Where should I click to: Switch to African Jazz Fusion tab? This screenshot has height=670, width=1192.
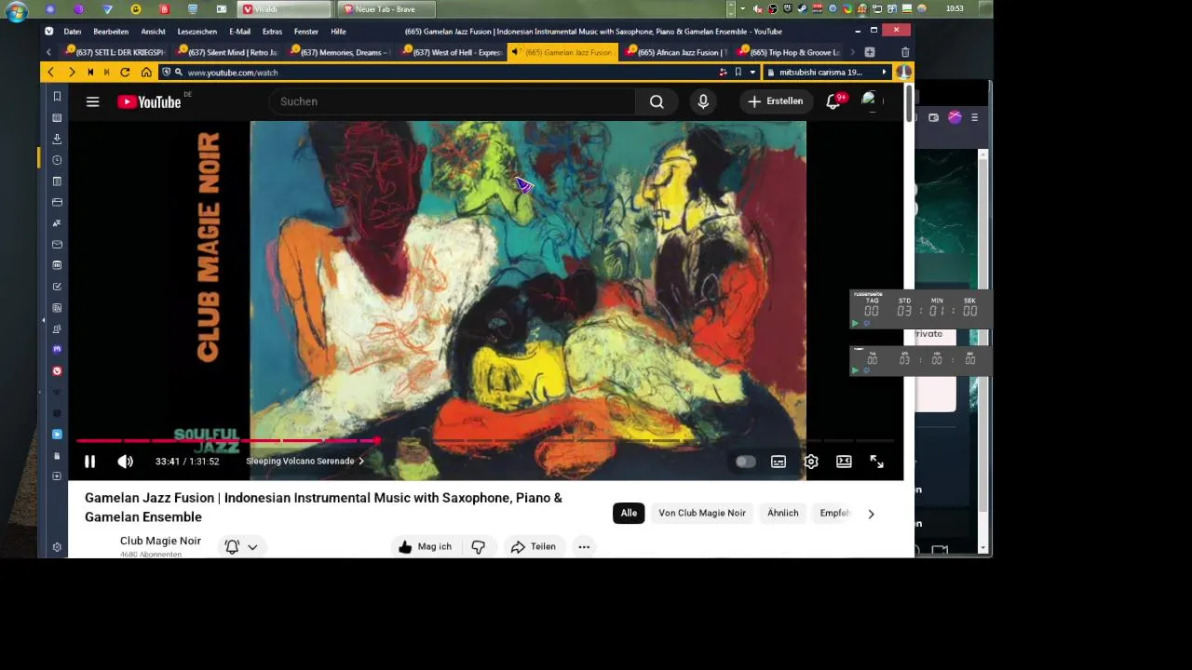(677, 52)
